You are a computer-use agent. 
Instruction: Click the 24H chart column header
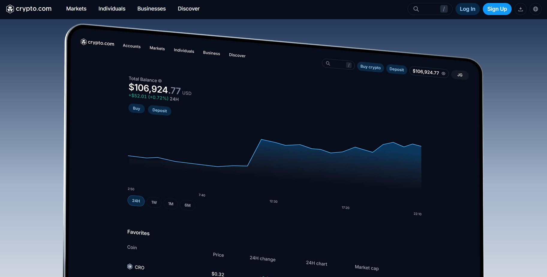point(316,263)
